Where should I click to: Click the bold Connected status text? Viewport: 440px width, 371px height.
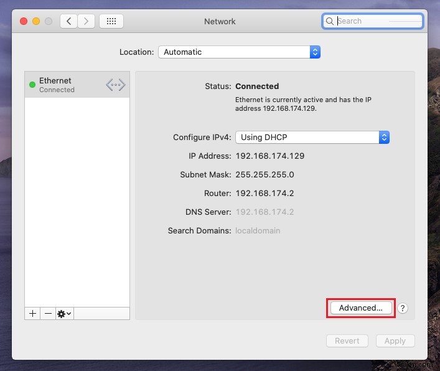click(x=257, y=86)
